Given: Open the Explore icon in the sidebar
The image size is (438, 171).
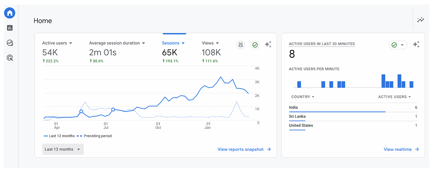Looking at the screenshot, I should tap(10, 43).
